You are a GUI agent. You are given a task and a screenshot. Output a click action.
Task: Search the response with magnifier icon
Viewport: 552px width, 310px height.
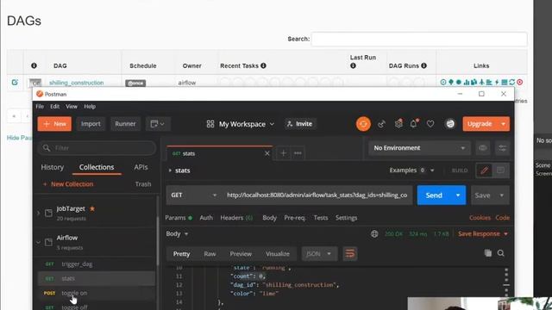(501, 253)
